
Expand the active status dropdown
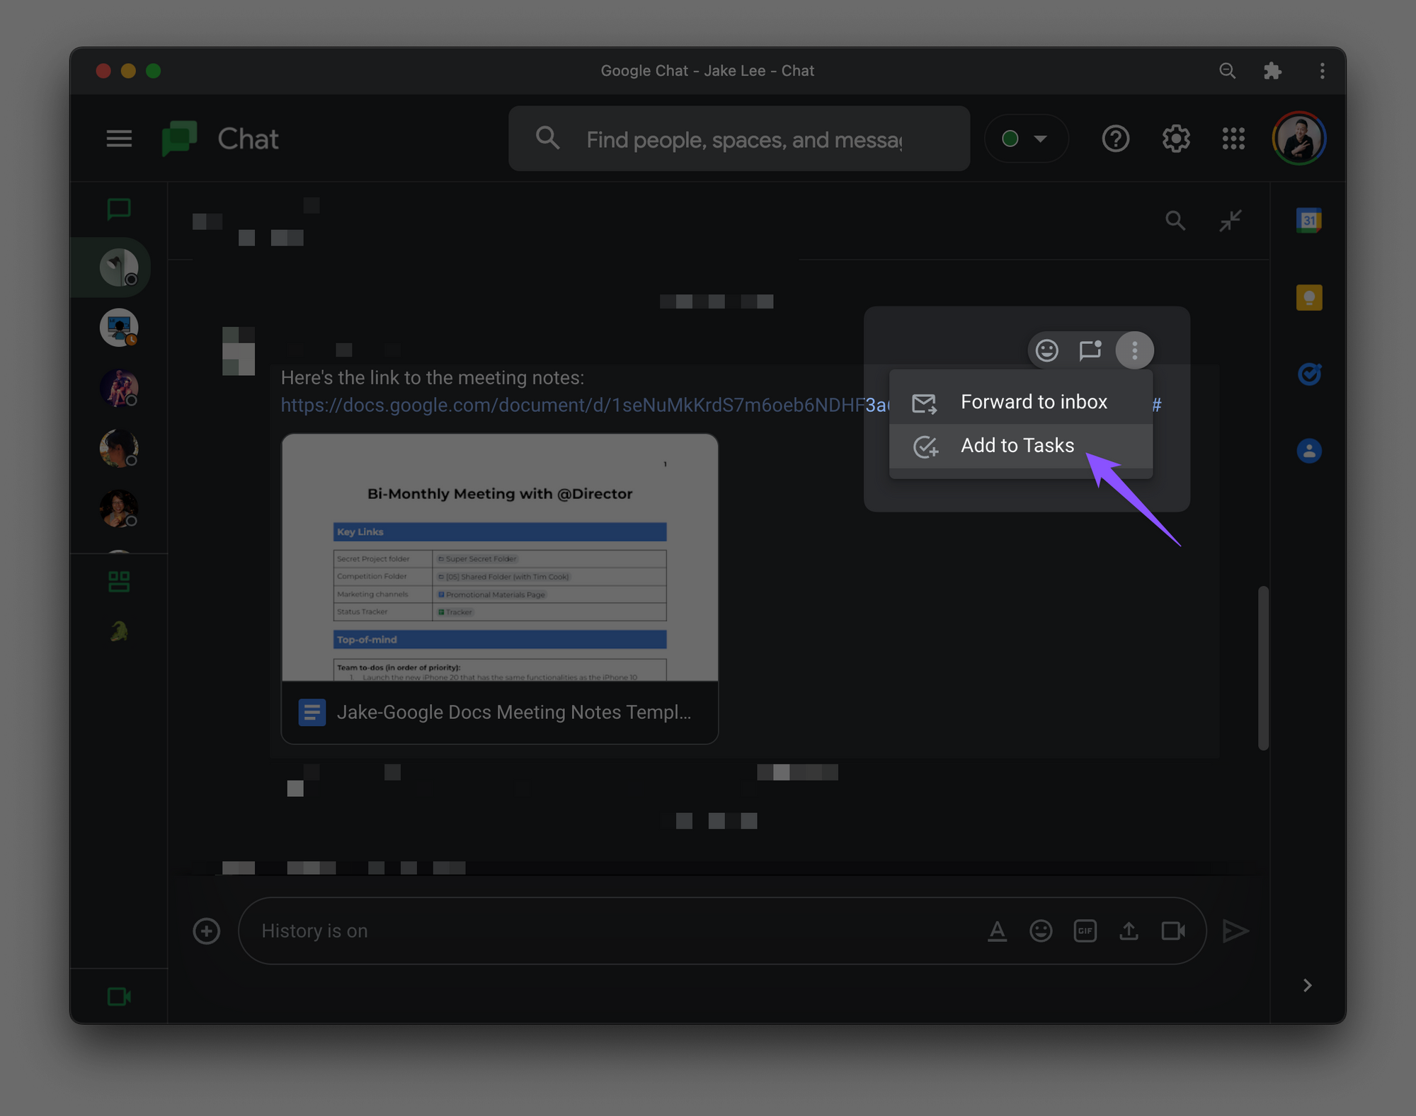point(1026,139)
